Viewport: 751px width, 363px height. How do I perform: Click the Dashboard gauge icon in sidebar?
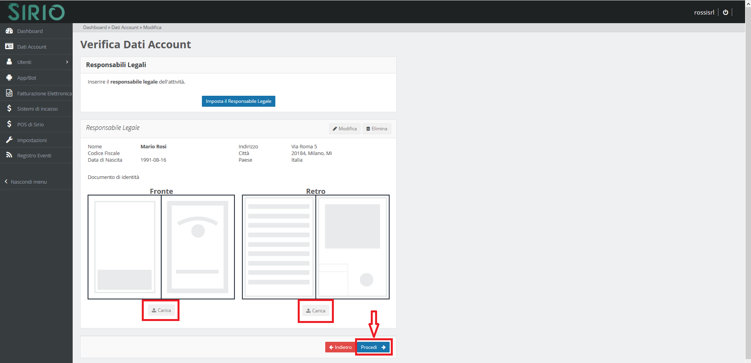click(x=9, y=31)
